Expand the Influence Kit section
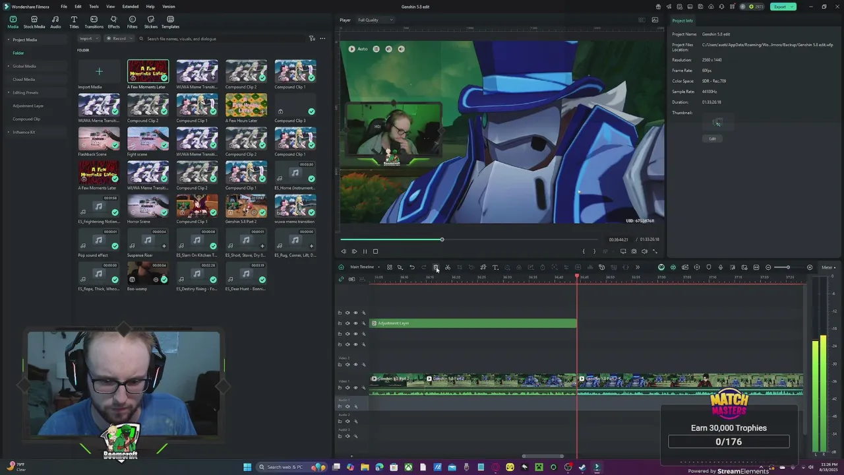 pyautogui.click(x=9, y=132)
